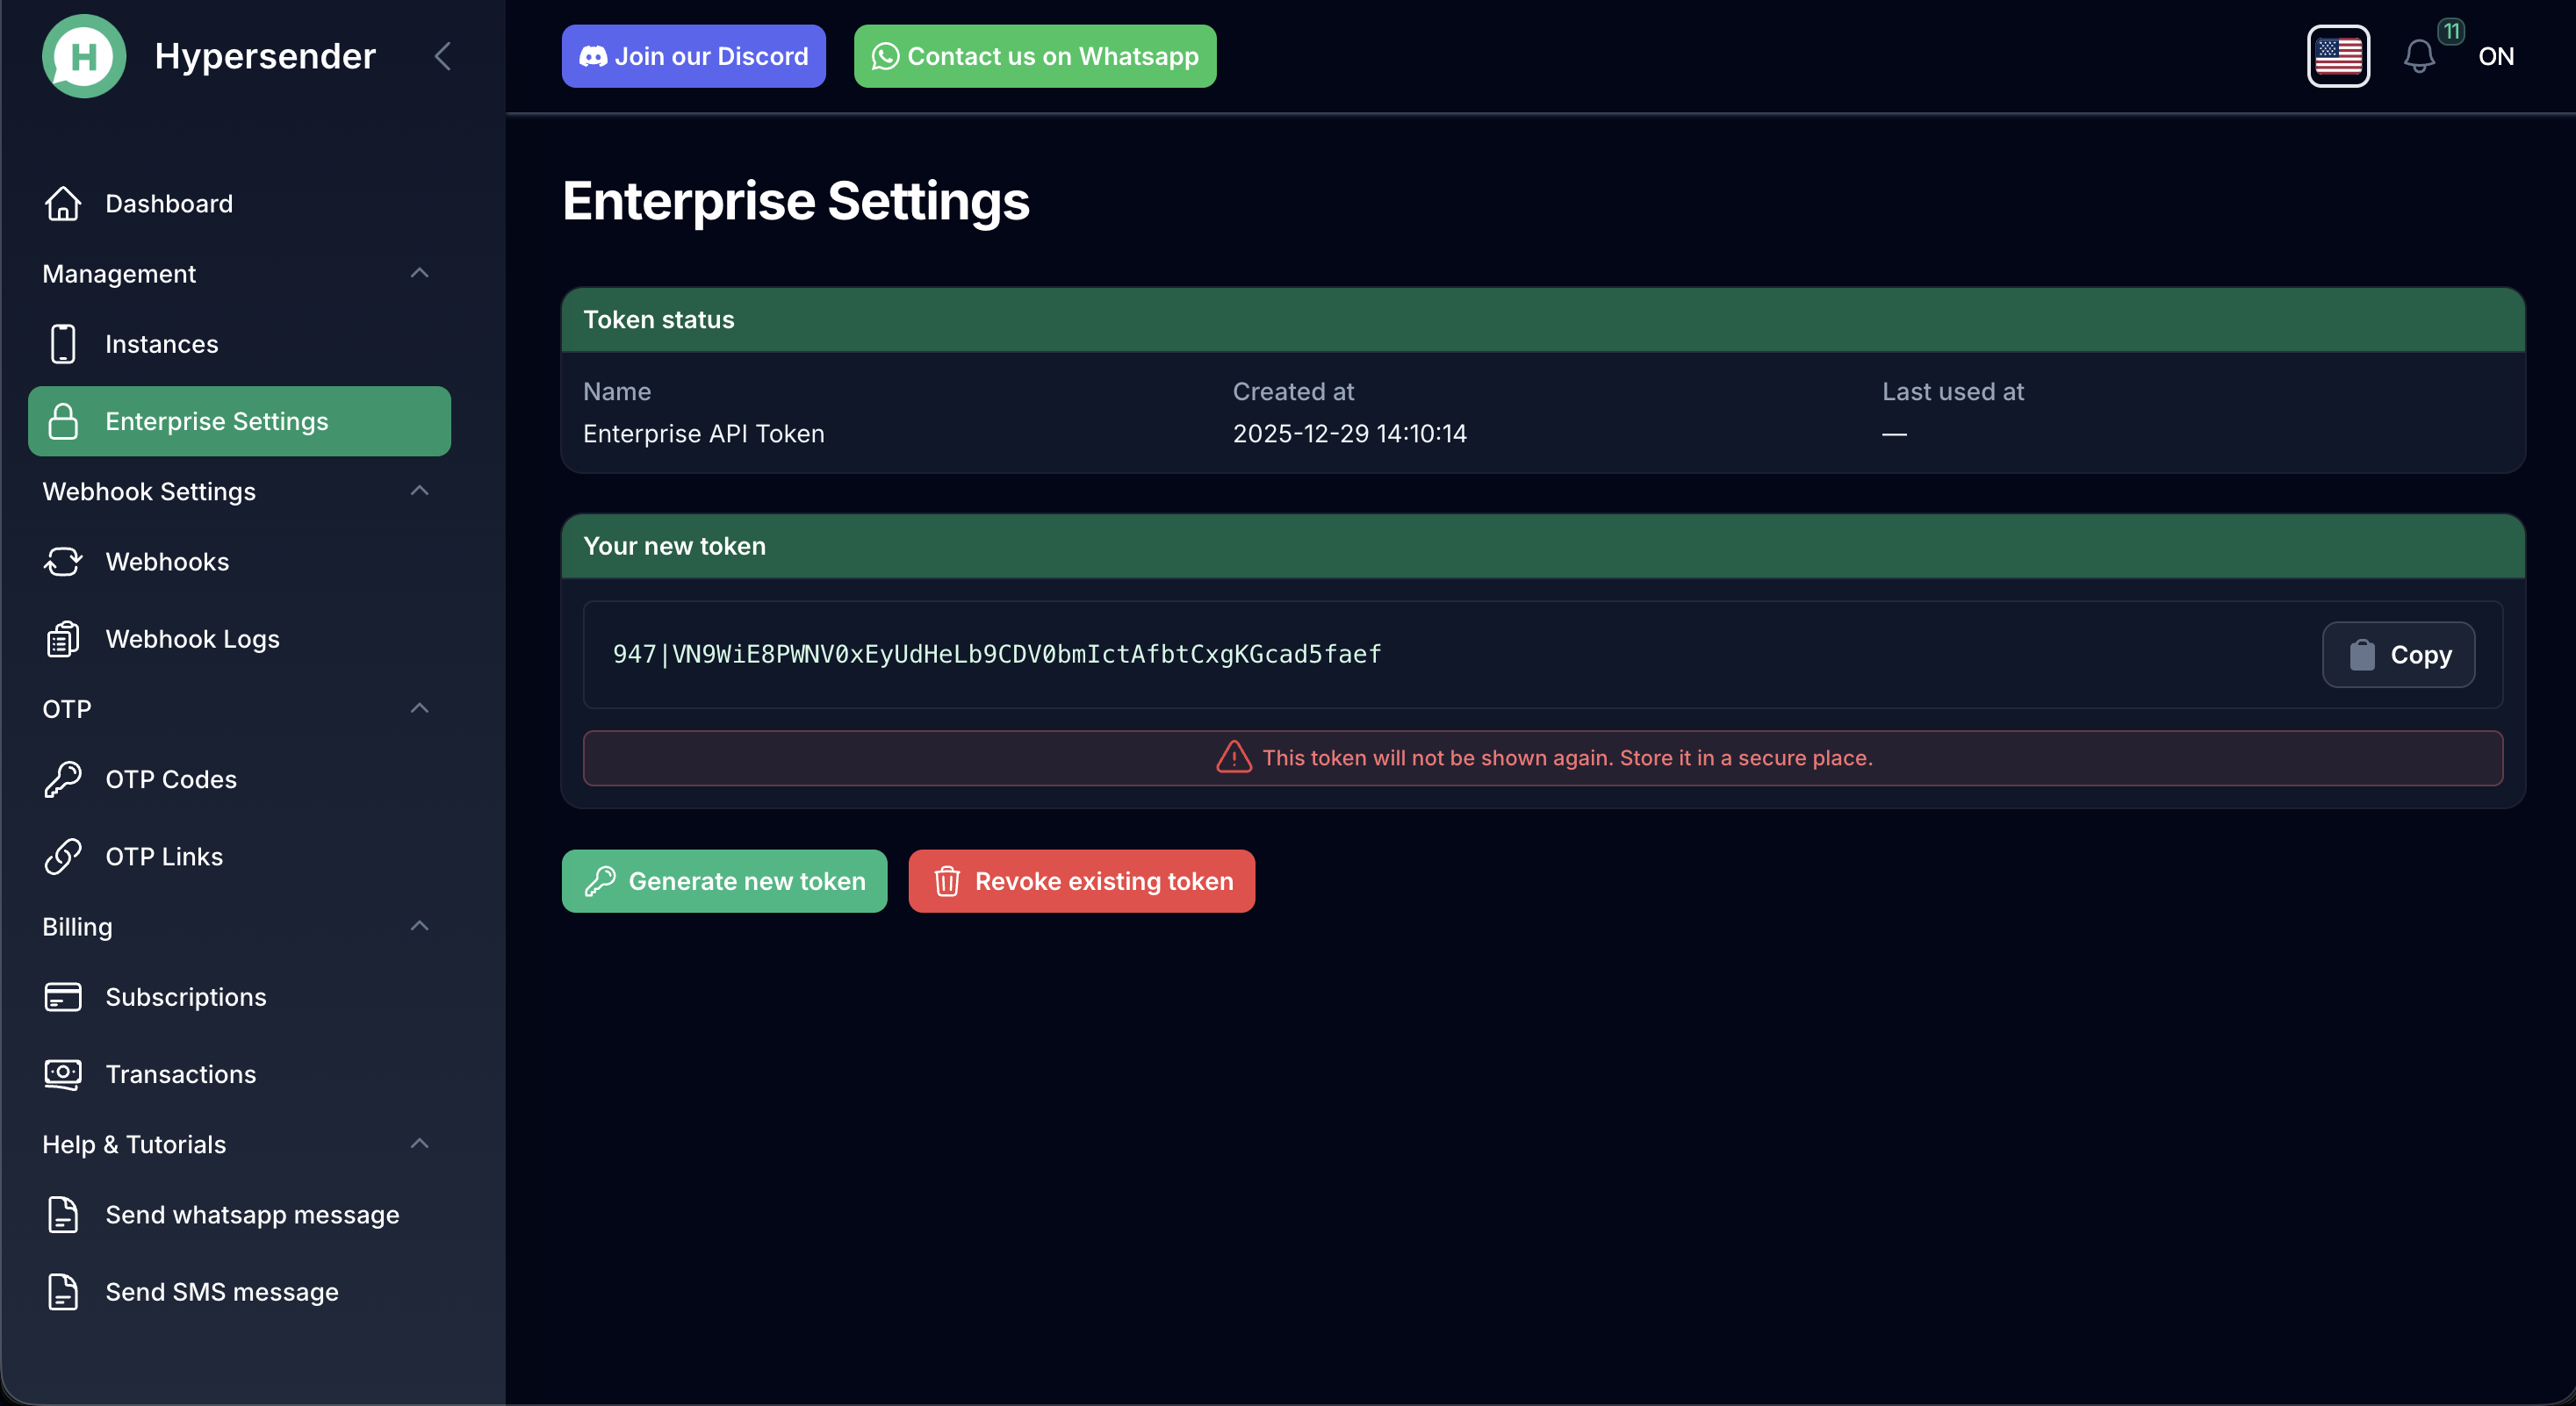Collapse the Webhook Settings section
Image resolution: width=2576 pixels, height=1406 pixels.
(x=419, y=491)
